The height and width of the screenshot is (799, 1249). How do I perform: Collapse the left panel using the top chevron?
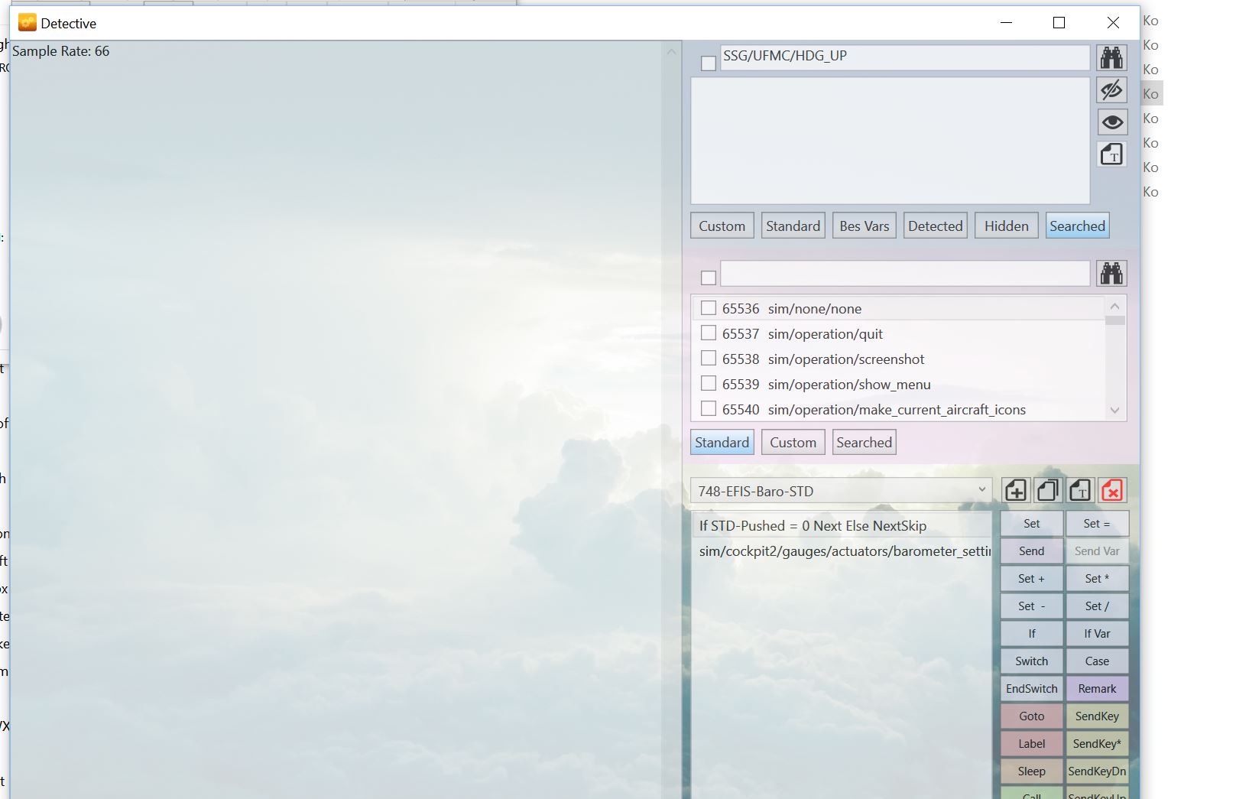pos(671,52)
